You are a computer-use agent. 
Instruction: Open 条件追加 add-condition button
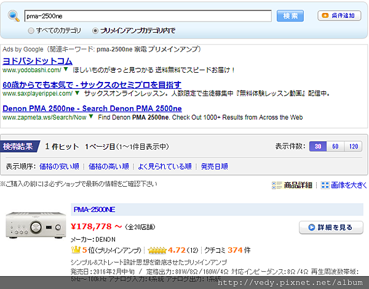(339, 15)
